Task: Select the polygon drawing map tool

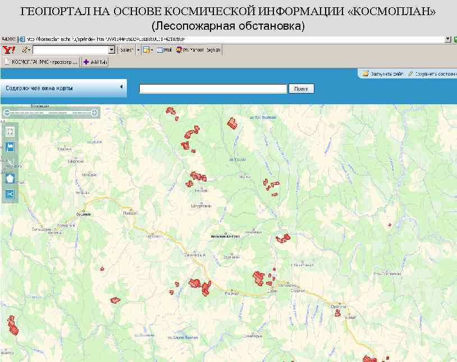Action: (10, 178)
